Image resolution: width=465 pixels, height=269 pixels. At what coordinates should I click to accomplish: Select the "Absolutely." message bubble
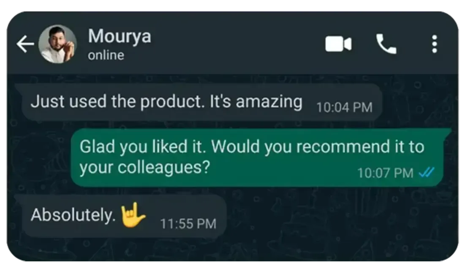click(x=123, y=216)
